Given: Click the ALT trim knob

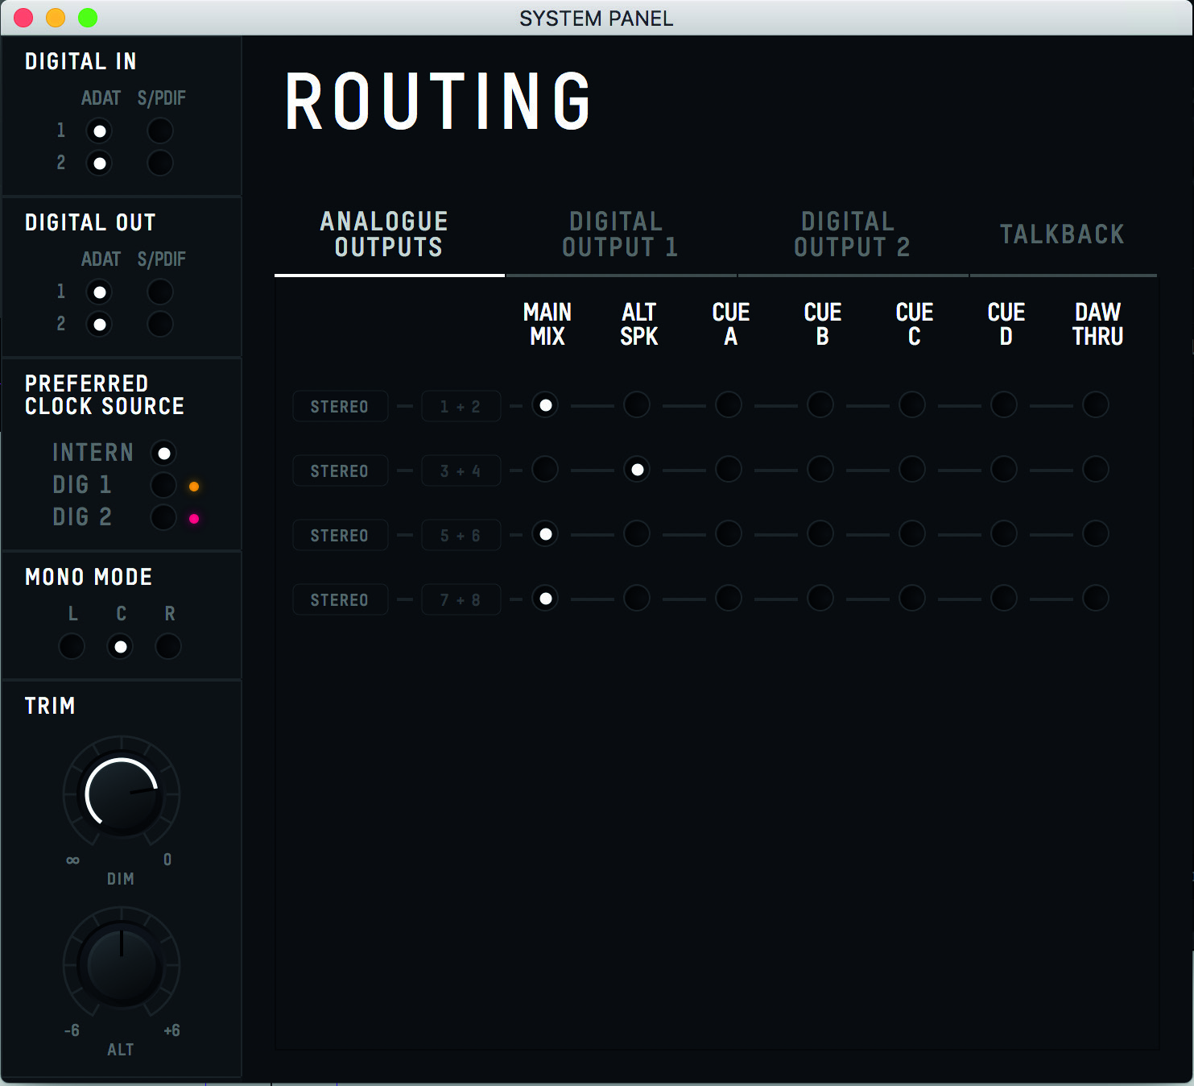Looking at the screenshot, I should pyautogui.click(x=122, y=964).
